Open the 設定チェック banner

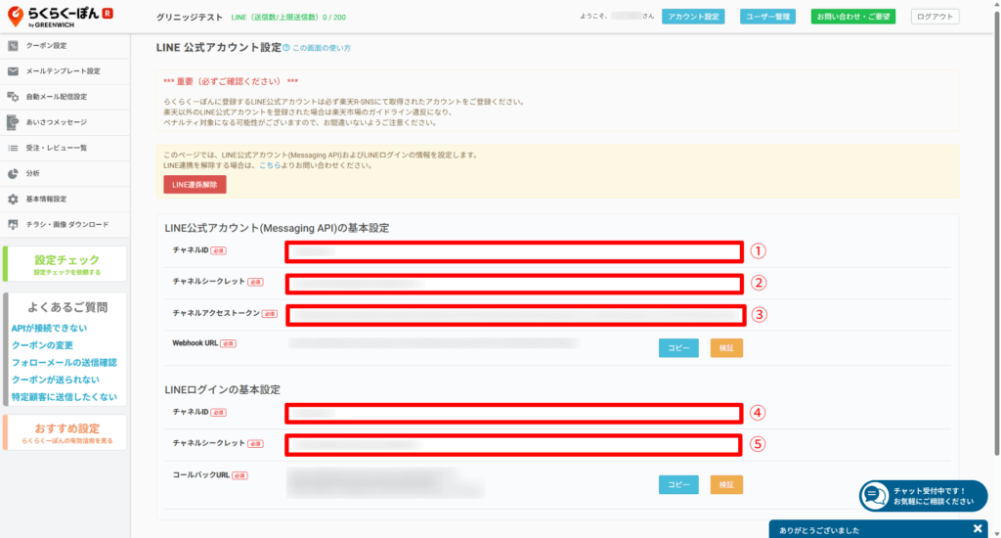point(65,264)
